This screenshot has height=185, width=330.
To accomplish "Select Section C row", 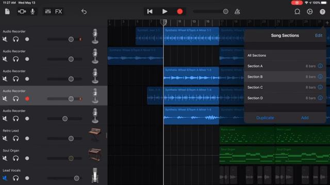I will (285, 87).
